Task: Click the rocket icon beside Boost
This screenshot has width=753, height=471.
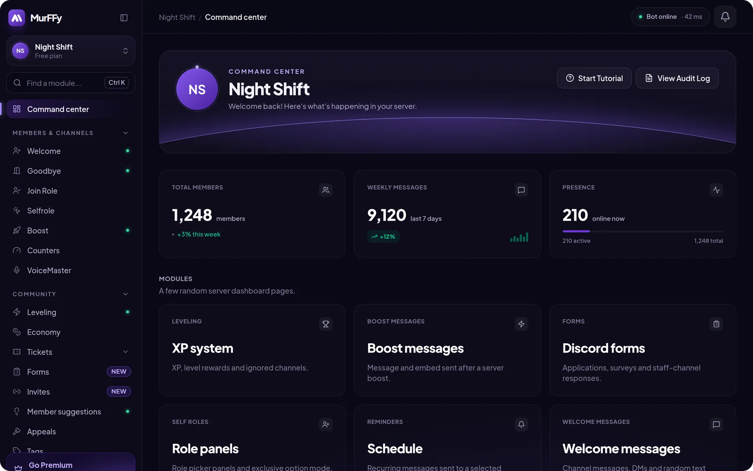Action: [17, 230]
